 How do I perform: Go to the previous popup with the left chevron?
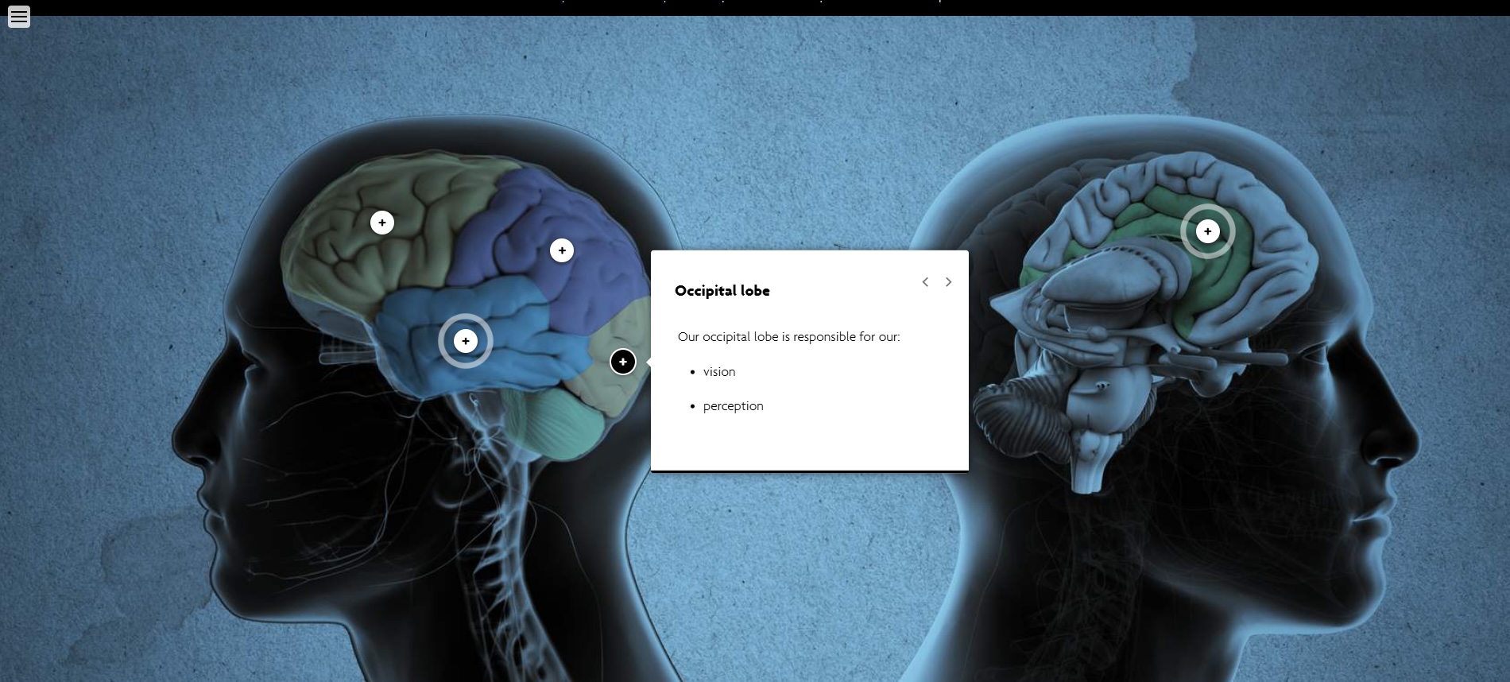pyautogui.click(x=925, y=282)
